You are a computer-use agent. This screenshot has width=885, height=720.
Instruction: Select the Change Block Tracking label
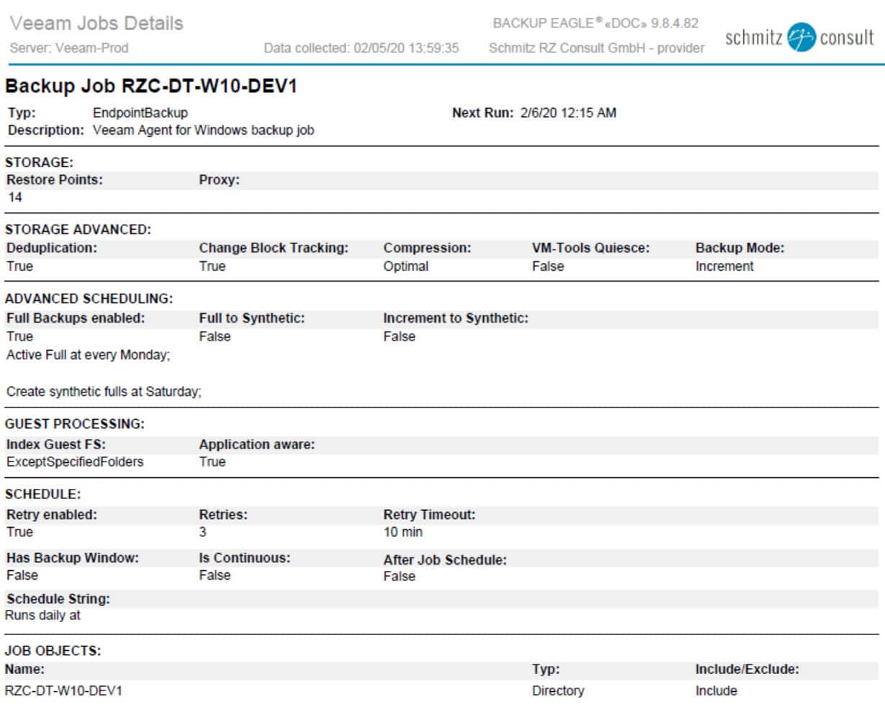[273, 248]
